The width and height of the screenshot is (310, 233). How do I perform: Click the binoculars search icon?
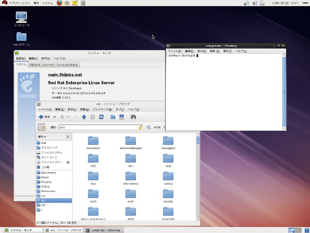tap(133, 117)
